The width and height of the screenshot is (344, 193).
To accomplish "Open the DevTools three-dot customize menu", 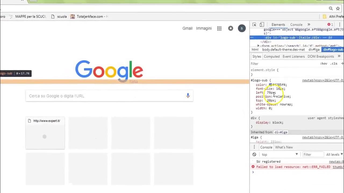I will tap(339, 24).
